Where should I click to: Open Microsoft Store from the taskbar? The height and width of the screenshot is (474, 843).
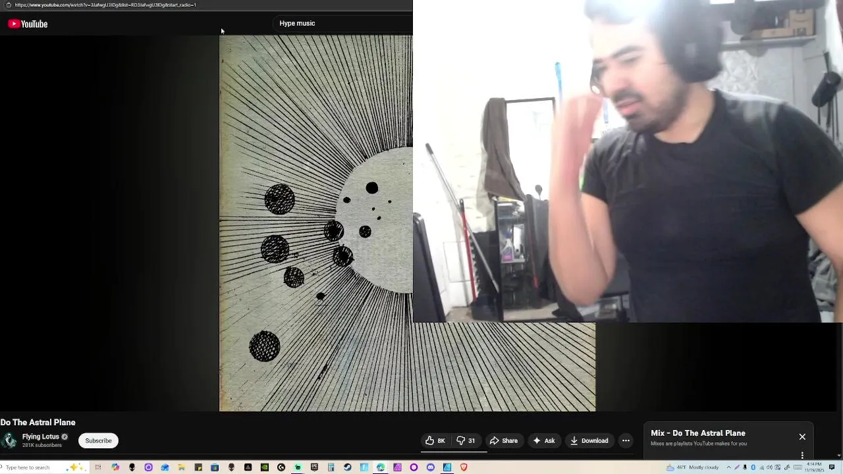(215, 467)
